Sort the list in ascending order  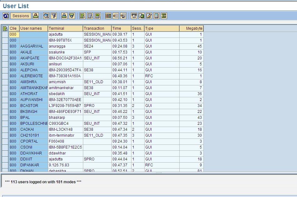(x=64, y=16)
